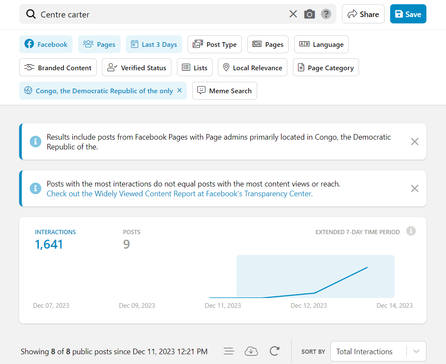Switch results to list view
446x364 pixels.
click(x=229, y=351)
